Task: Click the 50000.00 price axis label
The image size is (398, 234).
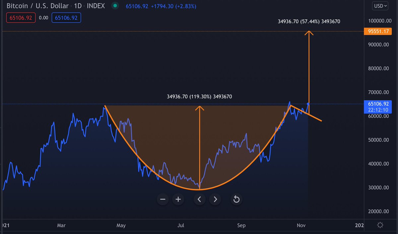Action: (x=378, y=140)
